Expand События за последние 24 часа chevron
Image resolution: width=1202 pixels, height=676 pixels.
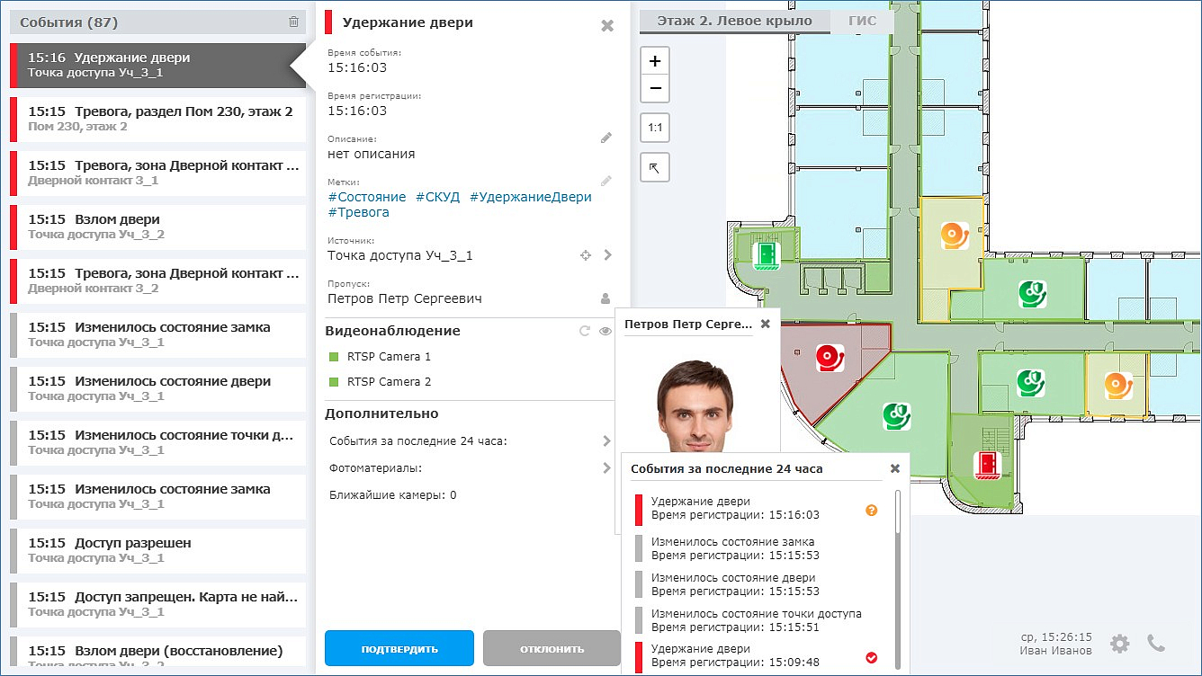click(609, 440)
